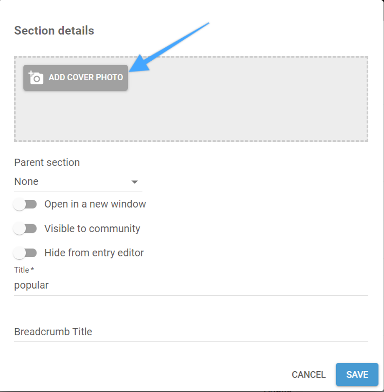Click the dropdown arrow next to None
The width and height of the screenshot is (384, 392).
coord(135,182)
